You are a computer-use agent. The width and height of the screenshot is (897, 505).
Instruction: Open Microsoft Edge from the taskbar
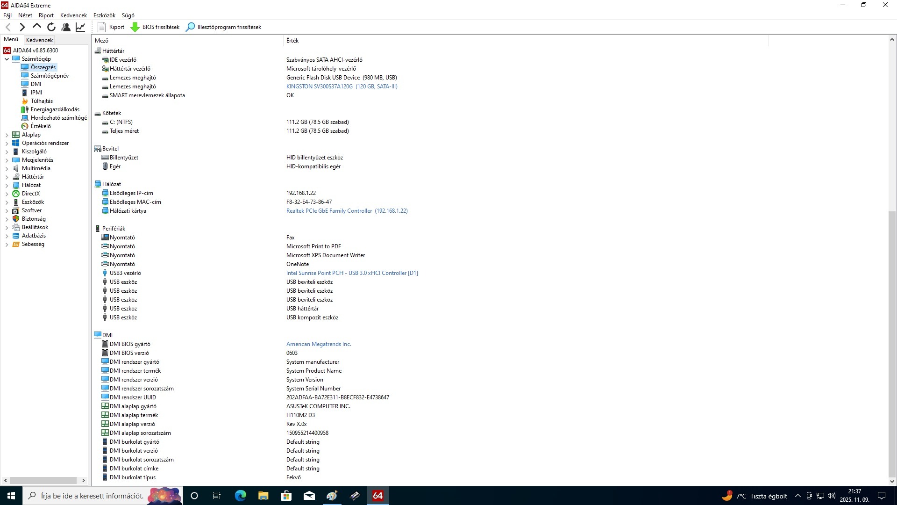[240, 496]
